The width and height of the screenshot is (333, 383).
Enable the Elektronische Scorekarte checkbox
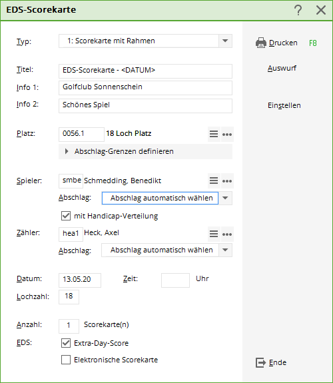coord(66,360)
